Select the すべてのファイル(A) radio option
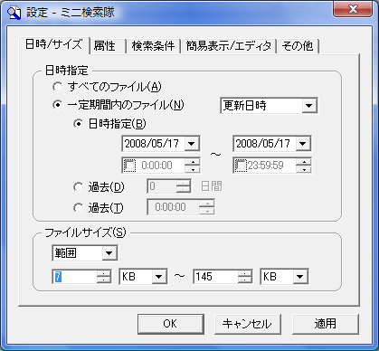Image resolution: width=379 pixels, height=351 pixels. pos(57,87)
